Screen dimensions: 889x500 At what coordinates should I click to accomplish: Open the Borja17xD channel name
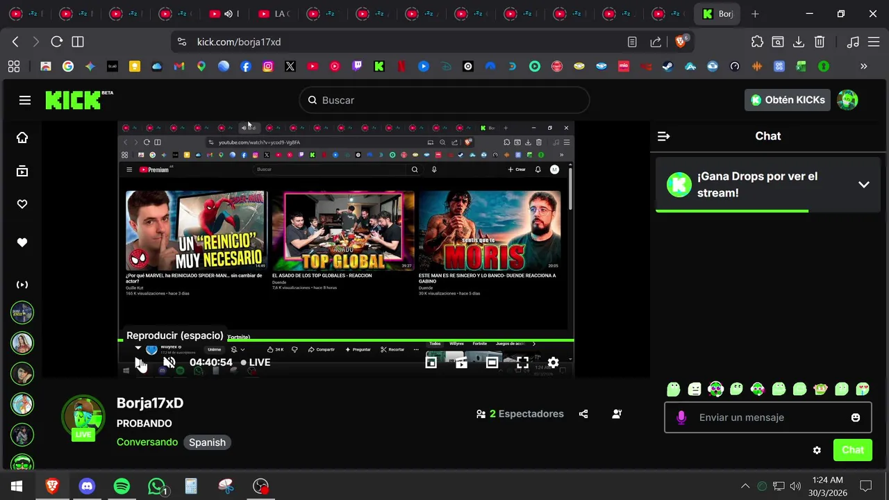pyautogui.click(x=150, y=403)
